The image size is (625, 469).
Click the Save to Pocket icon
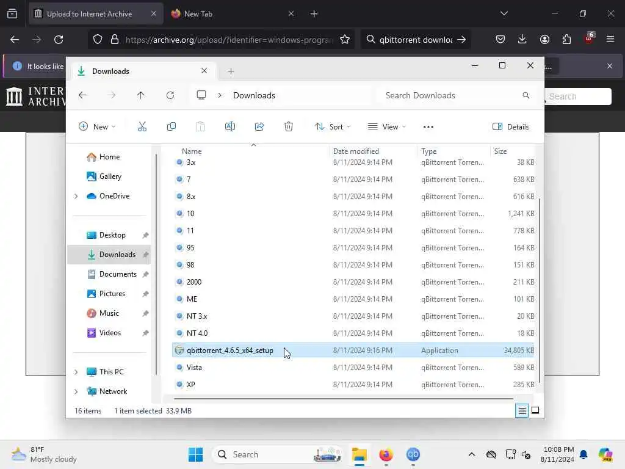[x=500, y=39]
